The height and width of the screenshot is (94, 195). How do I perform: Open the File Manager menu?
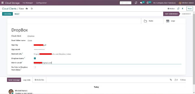point(28,3)
